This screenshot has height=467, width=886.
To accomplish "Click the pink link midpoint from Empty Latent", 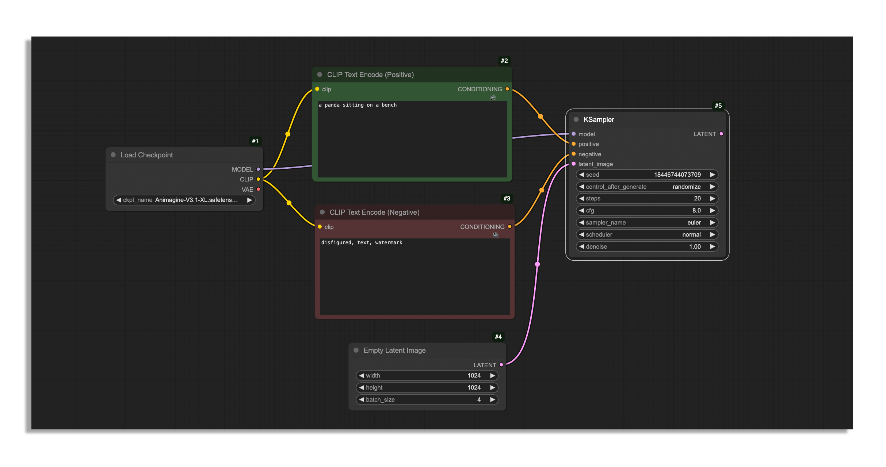I will pyautogui.click(x=537, y=264).
